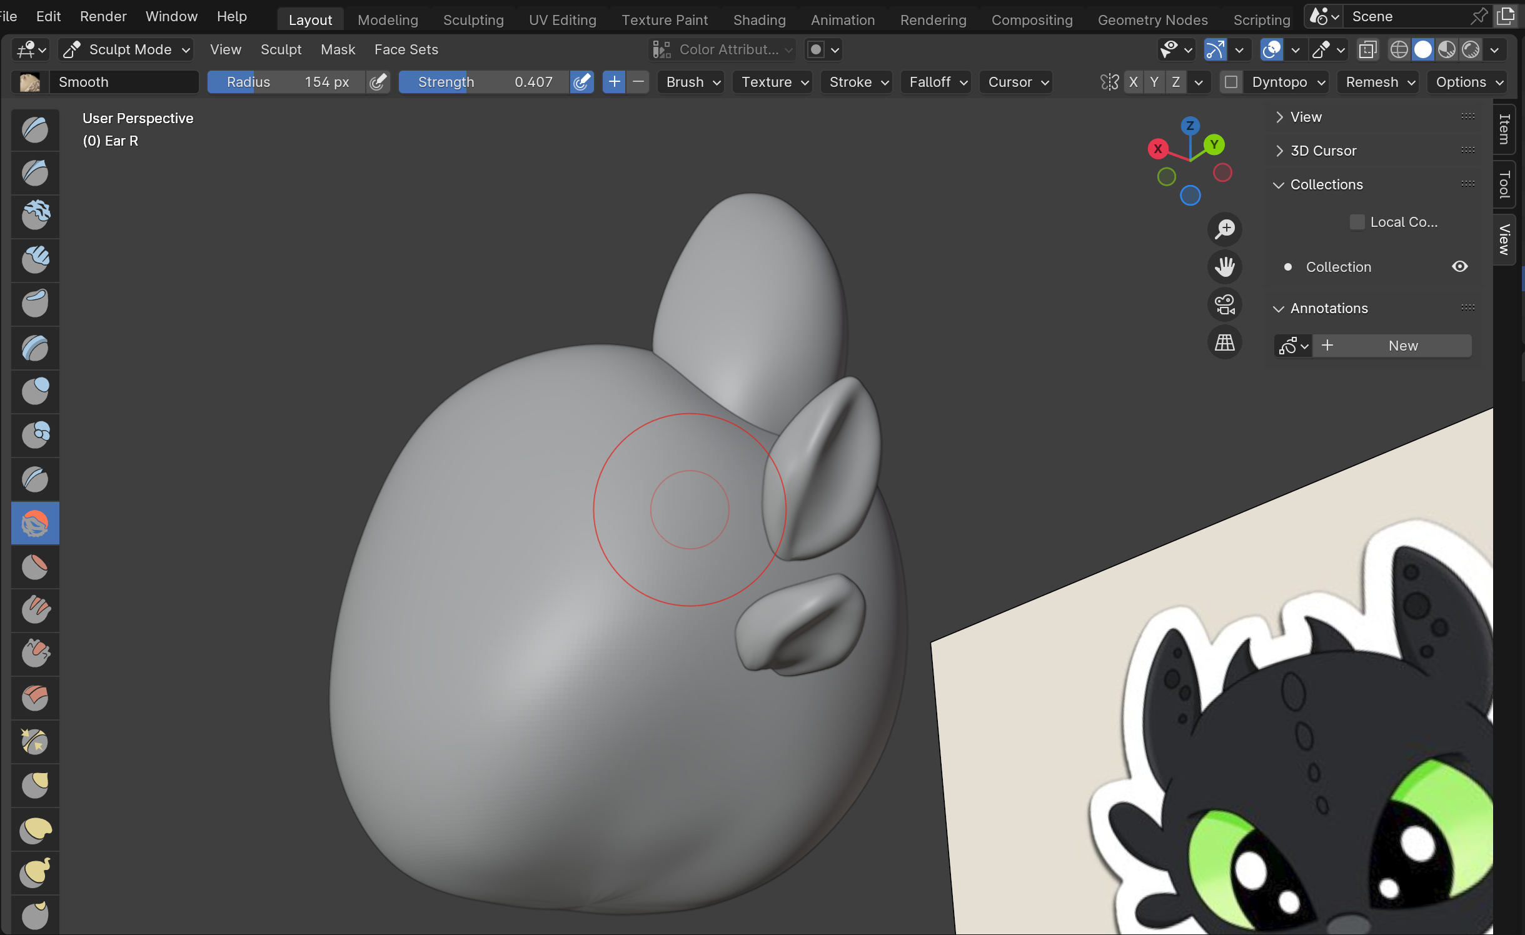This screenshot has width=1525, height=935.
Task: Select the Elastic Deform brush tool
Action: click(35, 829)
